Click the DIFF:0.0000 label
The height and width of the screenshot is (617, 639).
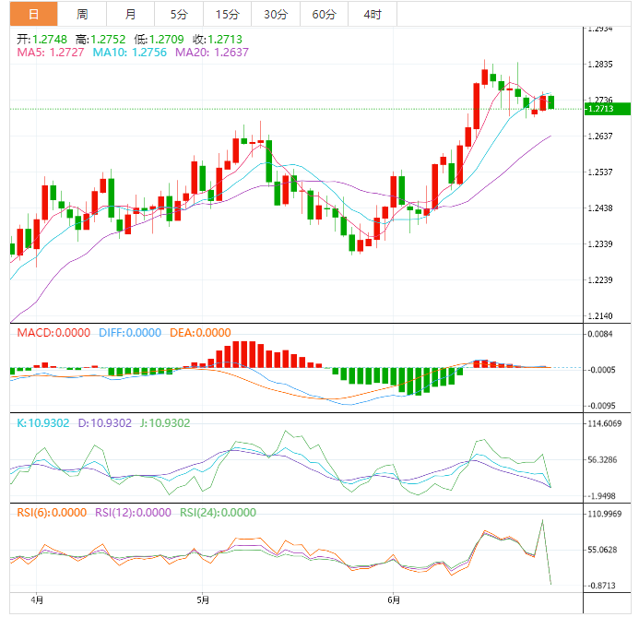point(128,333)
